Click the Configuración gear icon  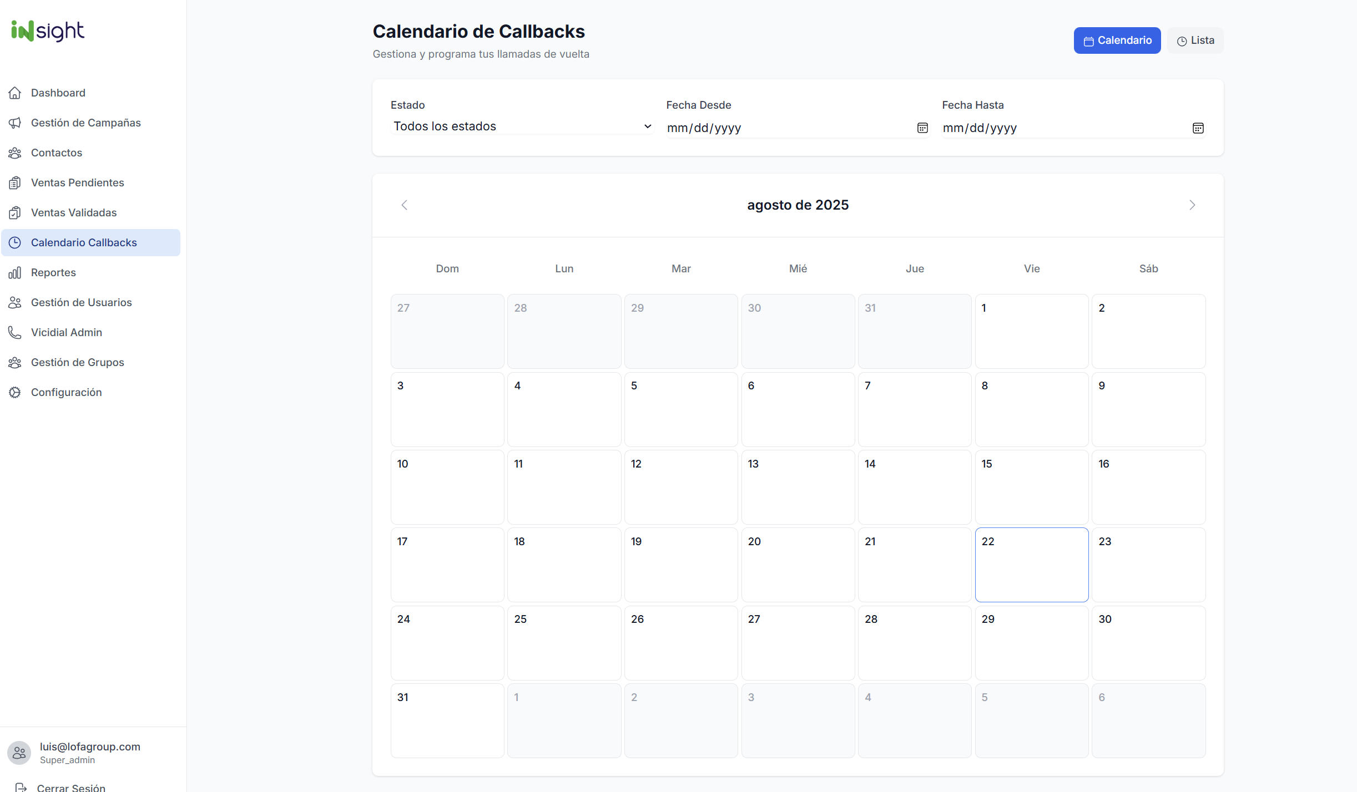click(15, 392)
